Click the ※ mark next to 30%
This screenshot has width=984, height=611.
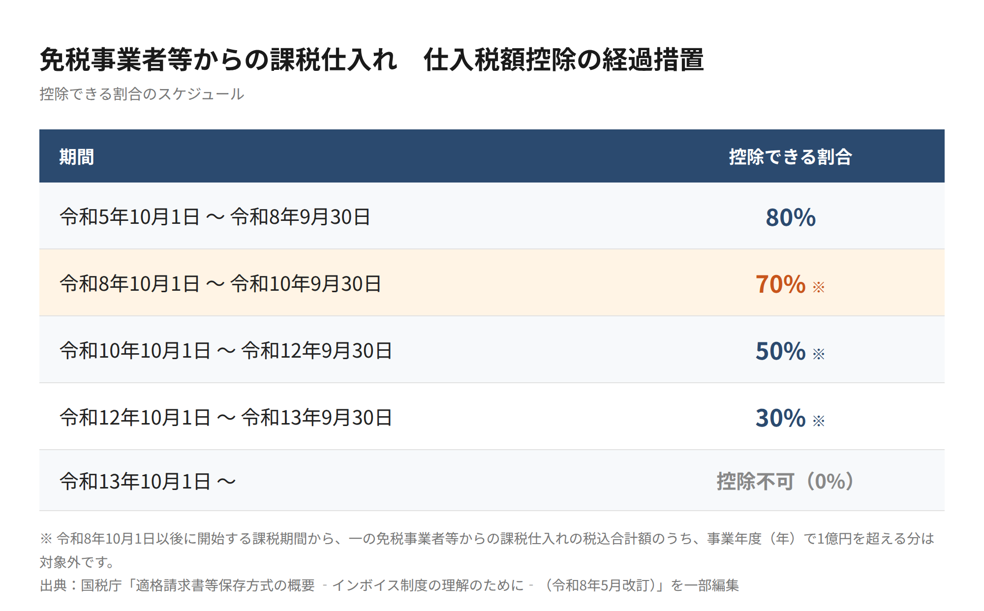pyautogui.click(x=819, y=421)
